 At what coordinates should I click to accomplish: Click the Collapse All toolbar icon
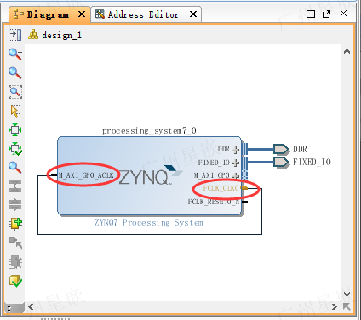tap(15, 186)
